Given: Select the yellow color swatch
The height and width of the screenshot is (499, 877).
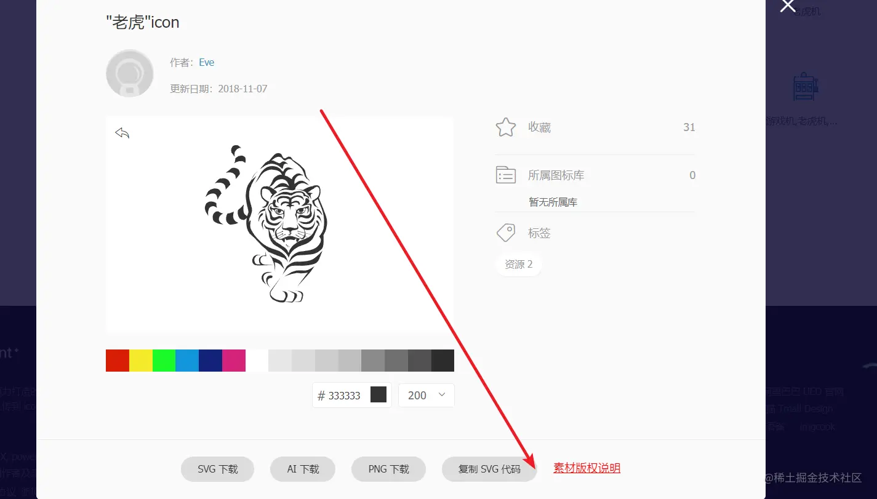Looking at the screenshot, I should click(x=141, y=361).
